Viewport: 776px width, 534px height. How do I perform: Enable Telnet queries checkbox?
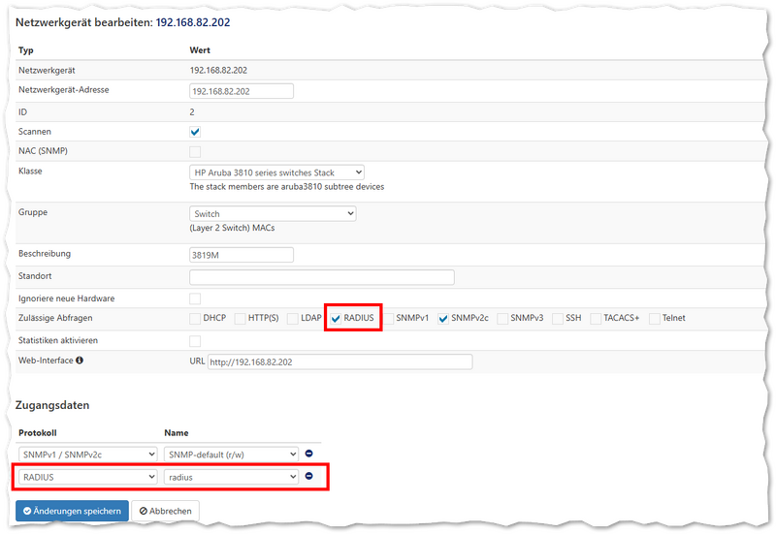[654, 319]
